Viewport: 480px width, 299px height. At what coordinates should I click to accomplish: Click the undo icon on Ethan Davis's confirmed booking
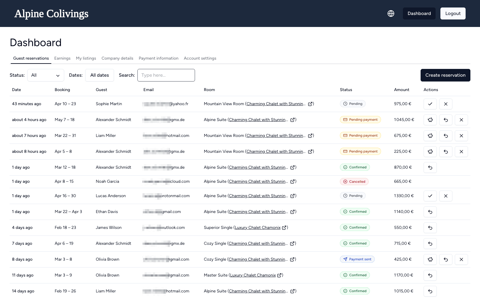click(x=430, y=212)
